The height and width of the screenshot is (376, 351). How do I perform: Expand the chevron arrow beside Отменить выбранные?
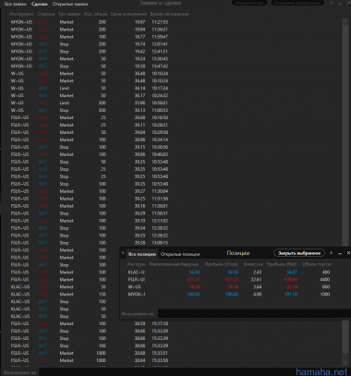332,3
